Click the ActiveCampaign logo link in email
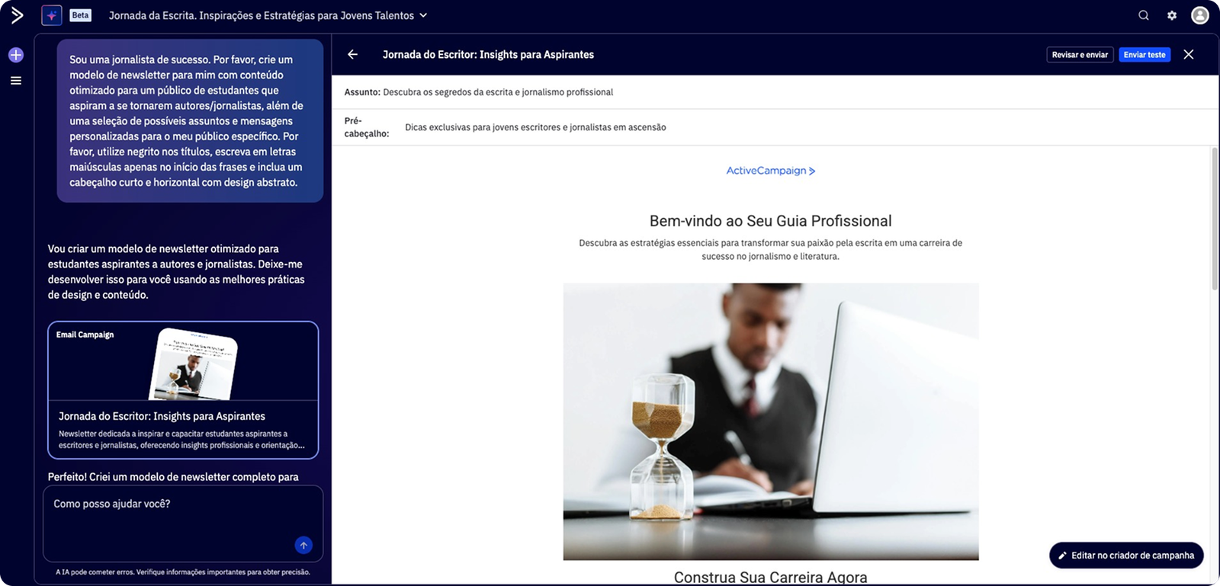Viewport: 1220px width, 586px height. tap(770, 171)
